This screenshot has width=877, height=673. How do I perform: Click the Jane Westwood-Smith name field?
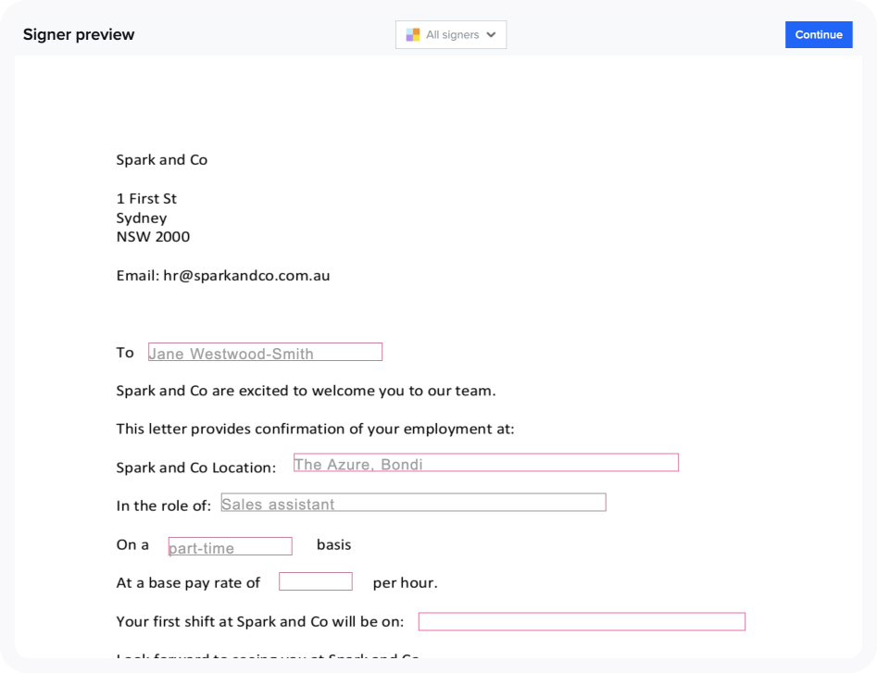click(x=265, y=352)
